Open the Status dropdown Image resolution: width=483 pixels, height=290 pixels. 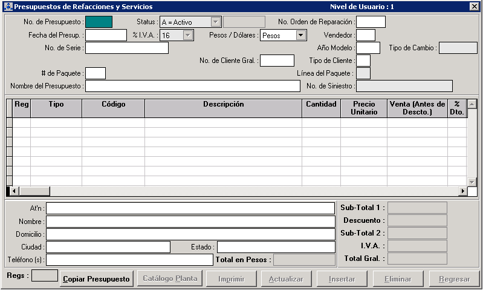pos(215,22)
